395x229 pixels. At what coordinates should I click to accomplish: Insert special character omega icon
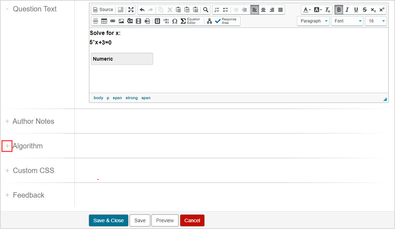pyautogui.click(x=175, y=21)
